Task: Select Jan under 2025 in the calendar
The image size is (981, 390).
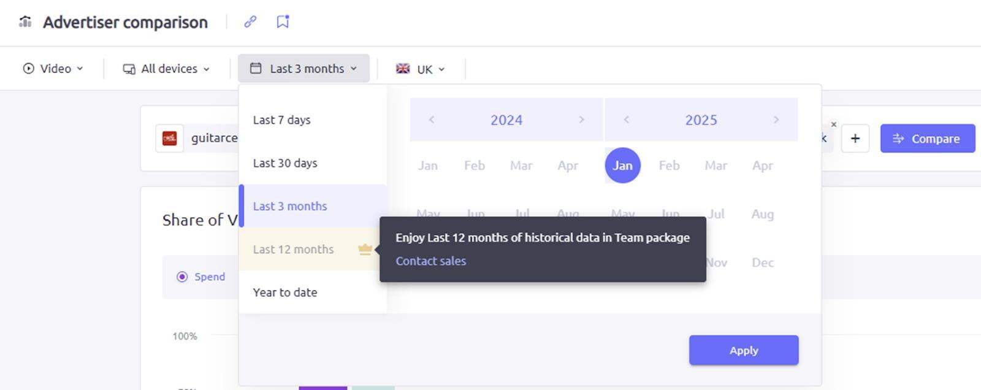Action: tap(622, 165)
